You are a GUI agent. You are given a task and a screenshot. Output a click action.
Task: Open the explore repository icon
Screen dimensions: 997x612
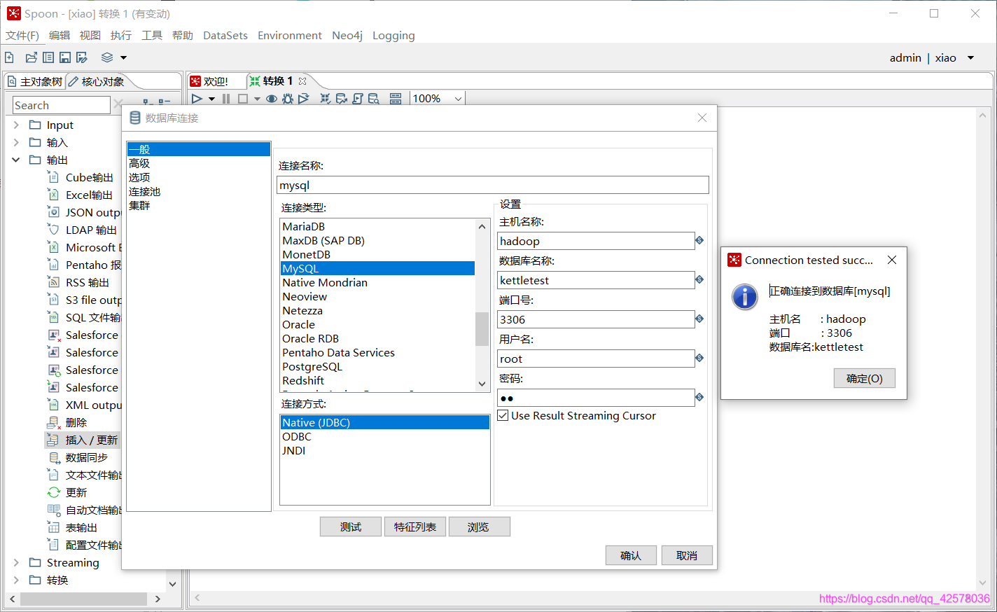[x=48, y=57]
